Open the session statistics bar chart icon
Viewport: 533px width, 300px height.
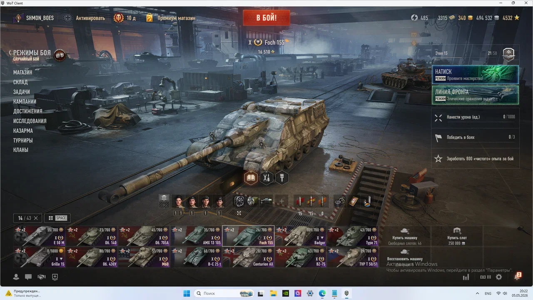[x=466, y=277]
